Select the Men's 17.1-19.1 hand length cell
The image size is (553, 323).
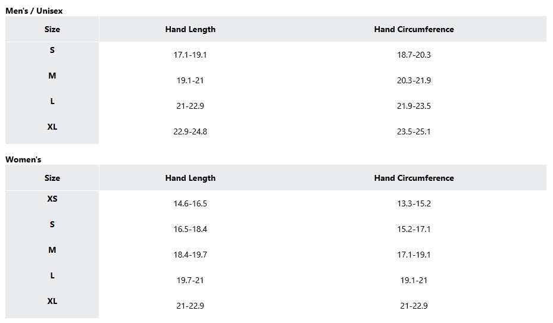tap(190, 55)
